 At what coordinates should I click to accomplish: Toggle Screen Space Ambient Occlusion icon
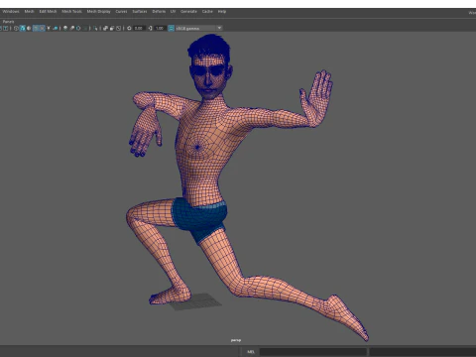[x=65, y=29]
